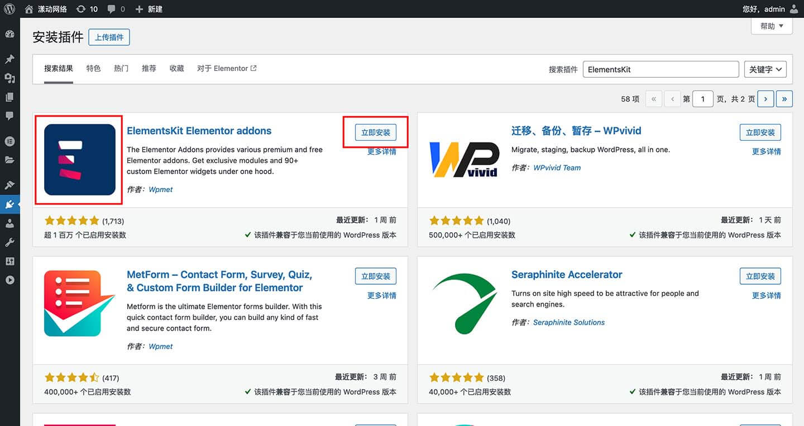The image size is (804, 426).
Task: Click the Seraphinite Accelerator green logo
Action: click(x=465, y=303)
